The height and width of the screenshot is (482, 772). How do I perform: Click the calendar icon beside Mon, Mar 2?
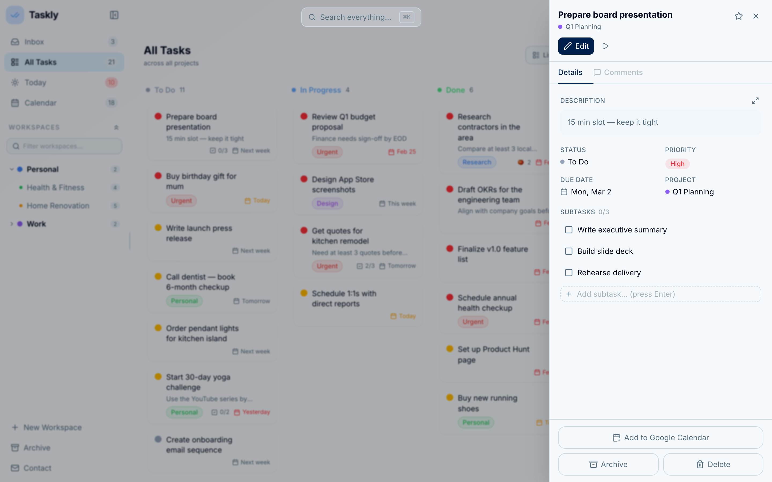coord(564,192)
